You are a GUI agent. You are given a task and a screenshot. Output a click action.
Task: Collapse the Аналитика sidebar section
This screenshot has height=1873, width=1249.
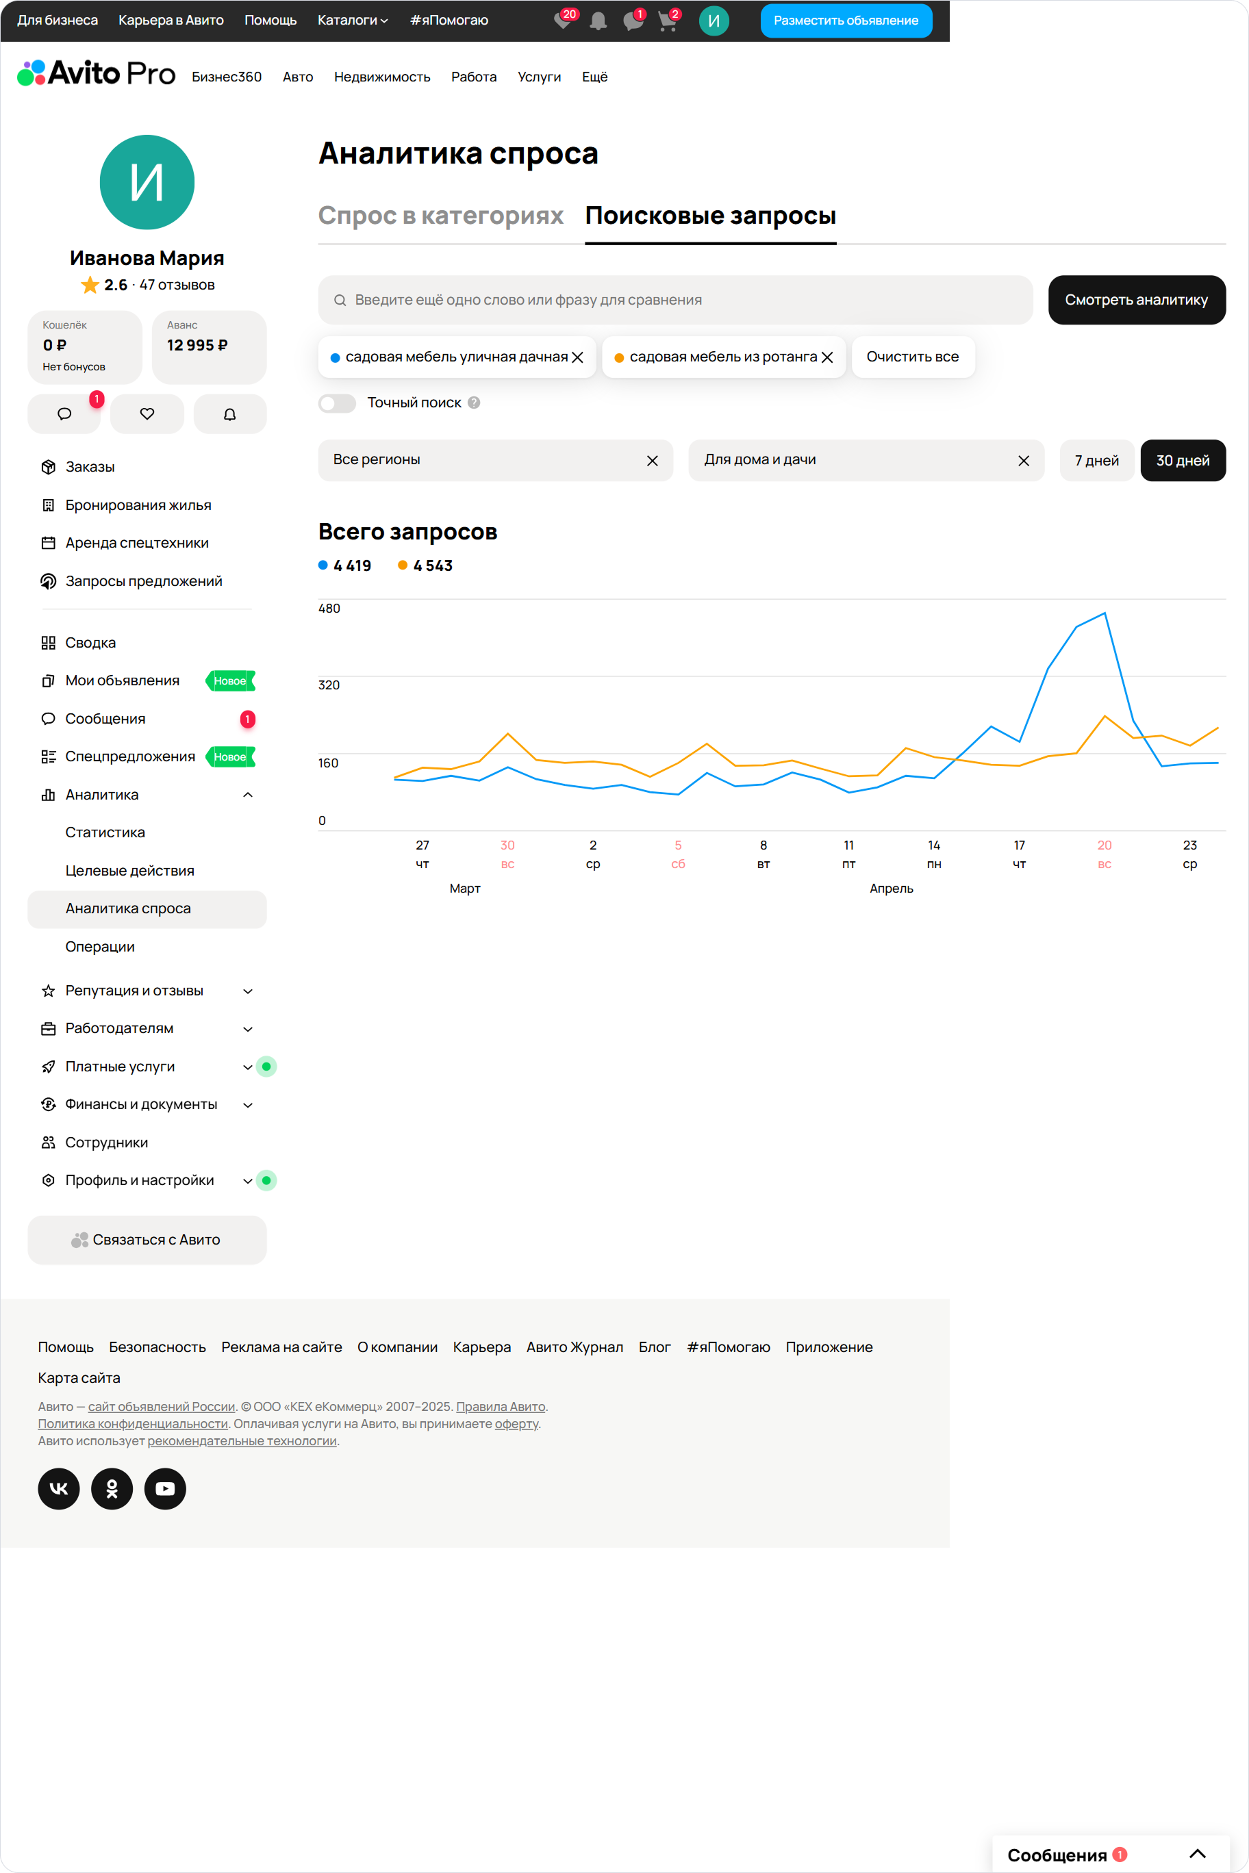pos(248,795)
